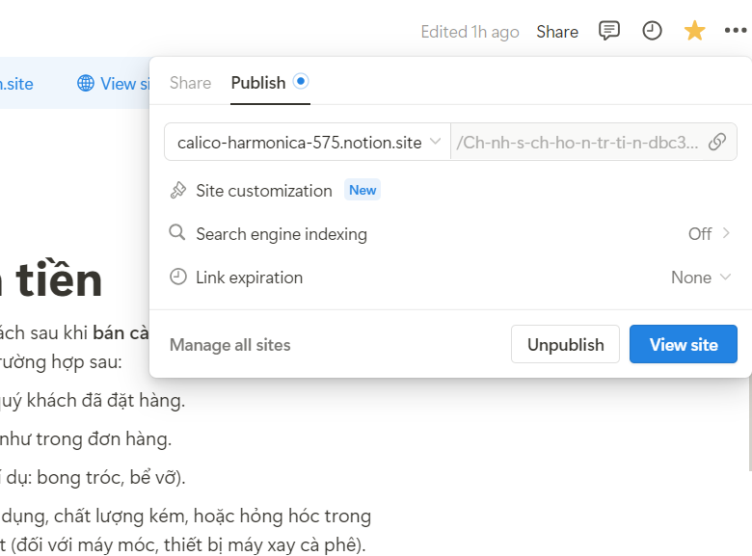Click the search engine indexing magnifier icon

pos(177,233)
